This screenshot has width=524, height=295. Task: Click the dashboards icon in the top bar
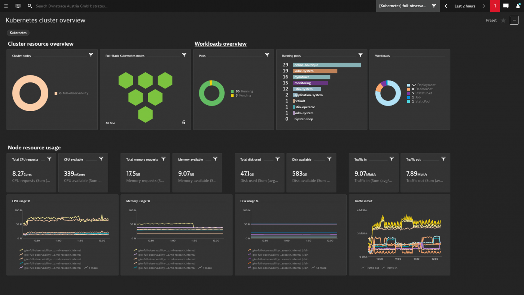[18, 6]
